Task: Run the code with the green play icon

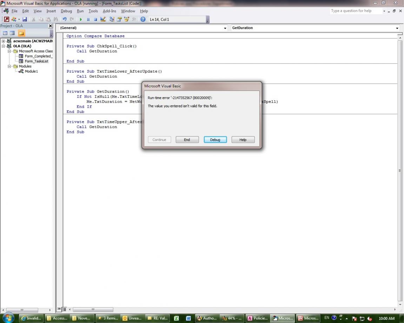Action: coord(81,19)
